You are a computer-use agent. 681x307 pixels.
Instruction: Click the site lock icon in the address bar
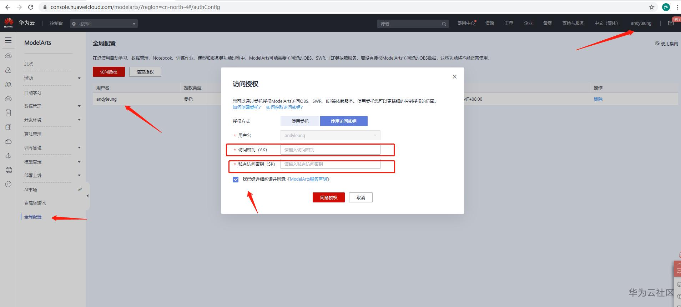[x=45, y=7]
